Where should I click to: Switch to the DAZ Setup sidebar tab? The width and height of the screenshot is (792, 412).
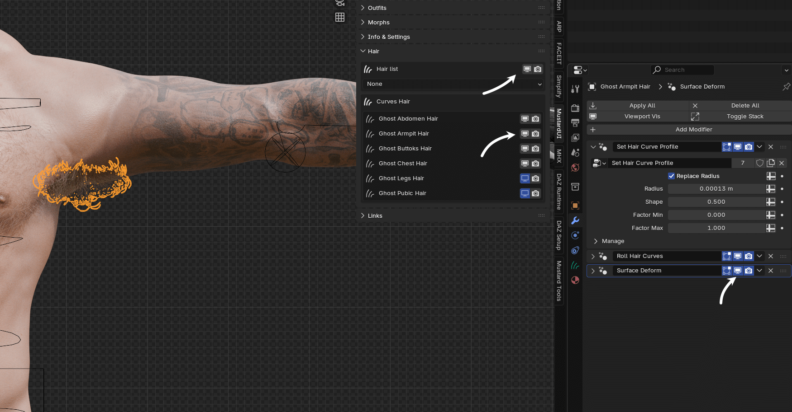[x=559, y=235]
